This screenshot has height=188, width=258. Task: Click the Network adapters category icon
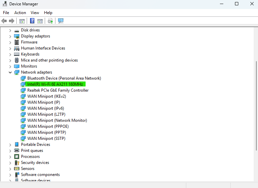click(x=17, y=72)
